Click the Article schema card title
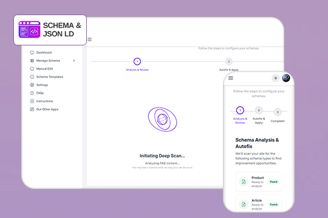 pos(257,200)
